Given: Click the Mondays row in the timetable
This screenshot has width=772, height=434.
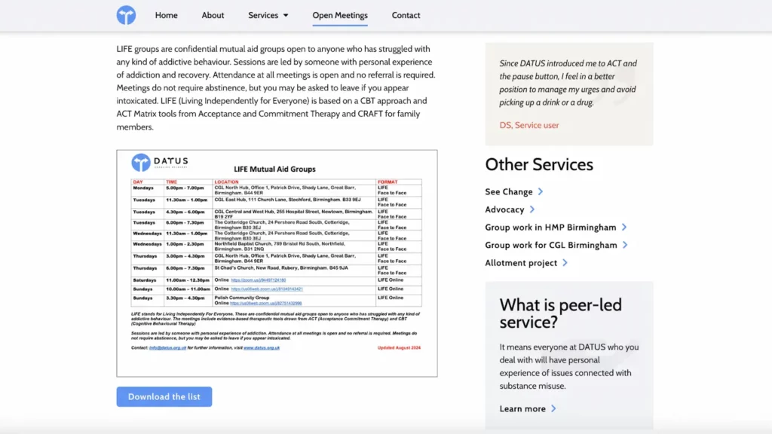Looking at the screenshot, I should tap(276, 191).
